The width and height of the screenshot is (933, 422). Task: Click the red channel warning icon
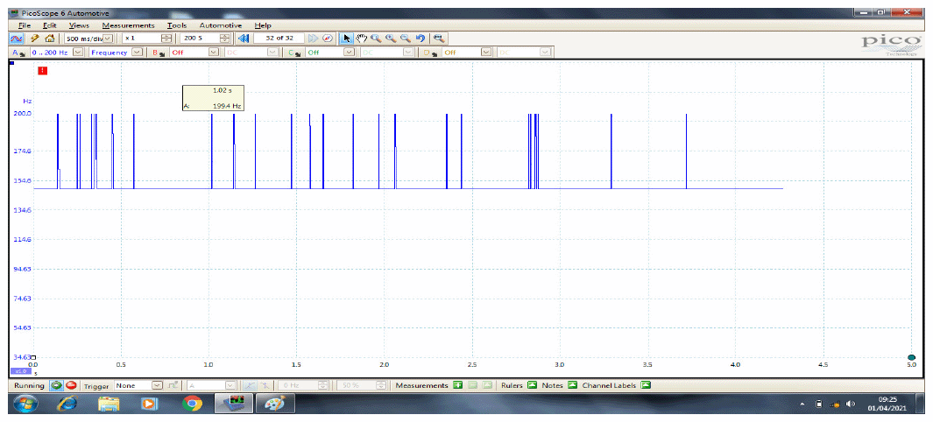coord(41,70)
